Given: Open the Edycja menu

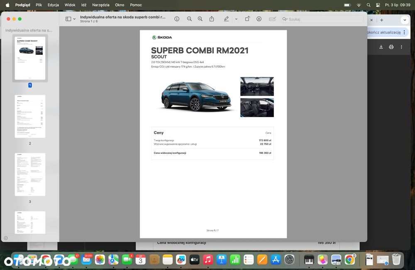Looking at the screenshot, I should pos(53,5).
